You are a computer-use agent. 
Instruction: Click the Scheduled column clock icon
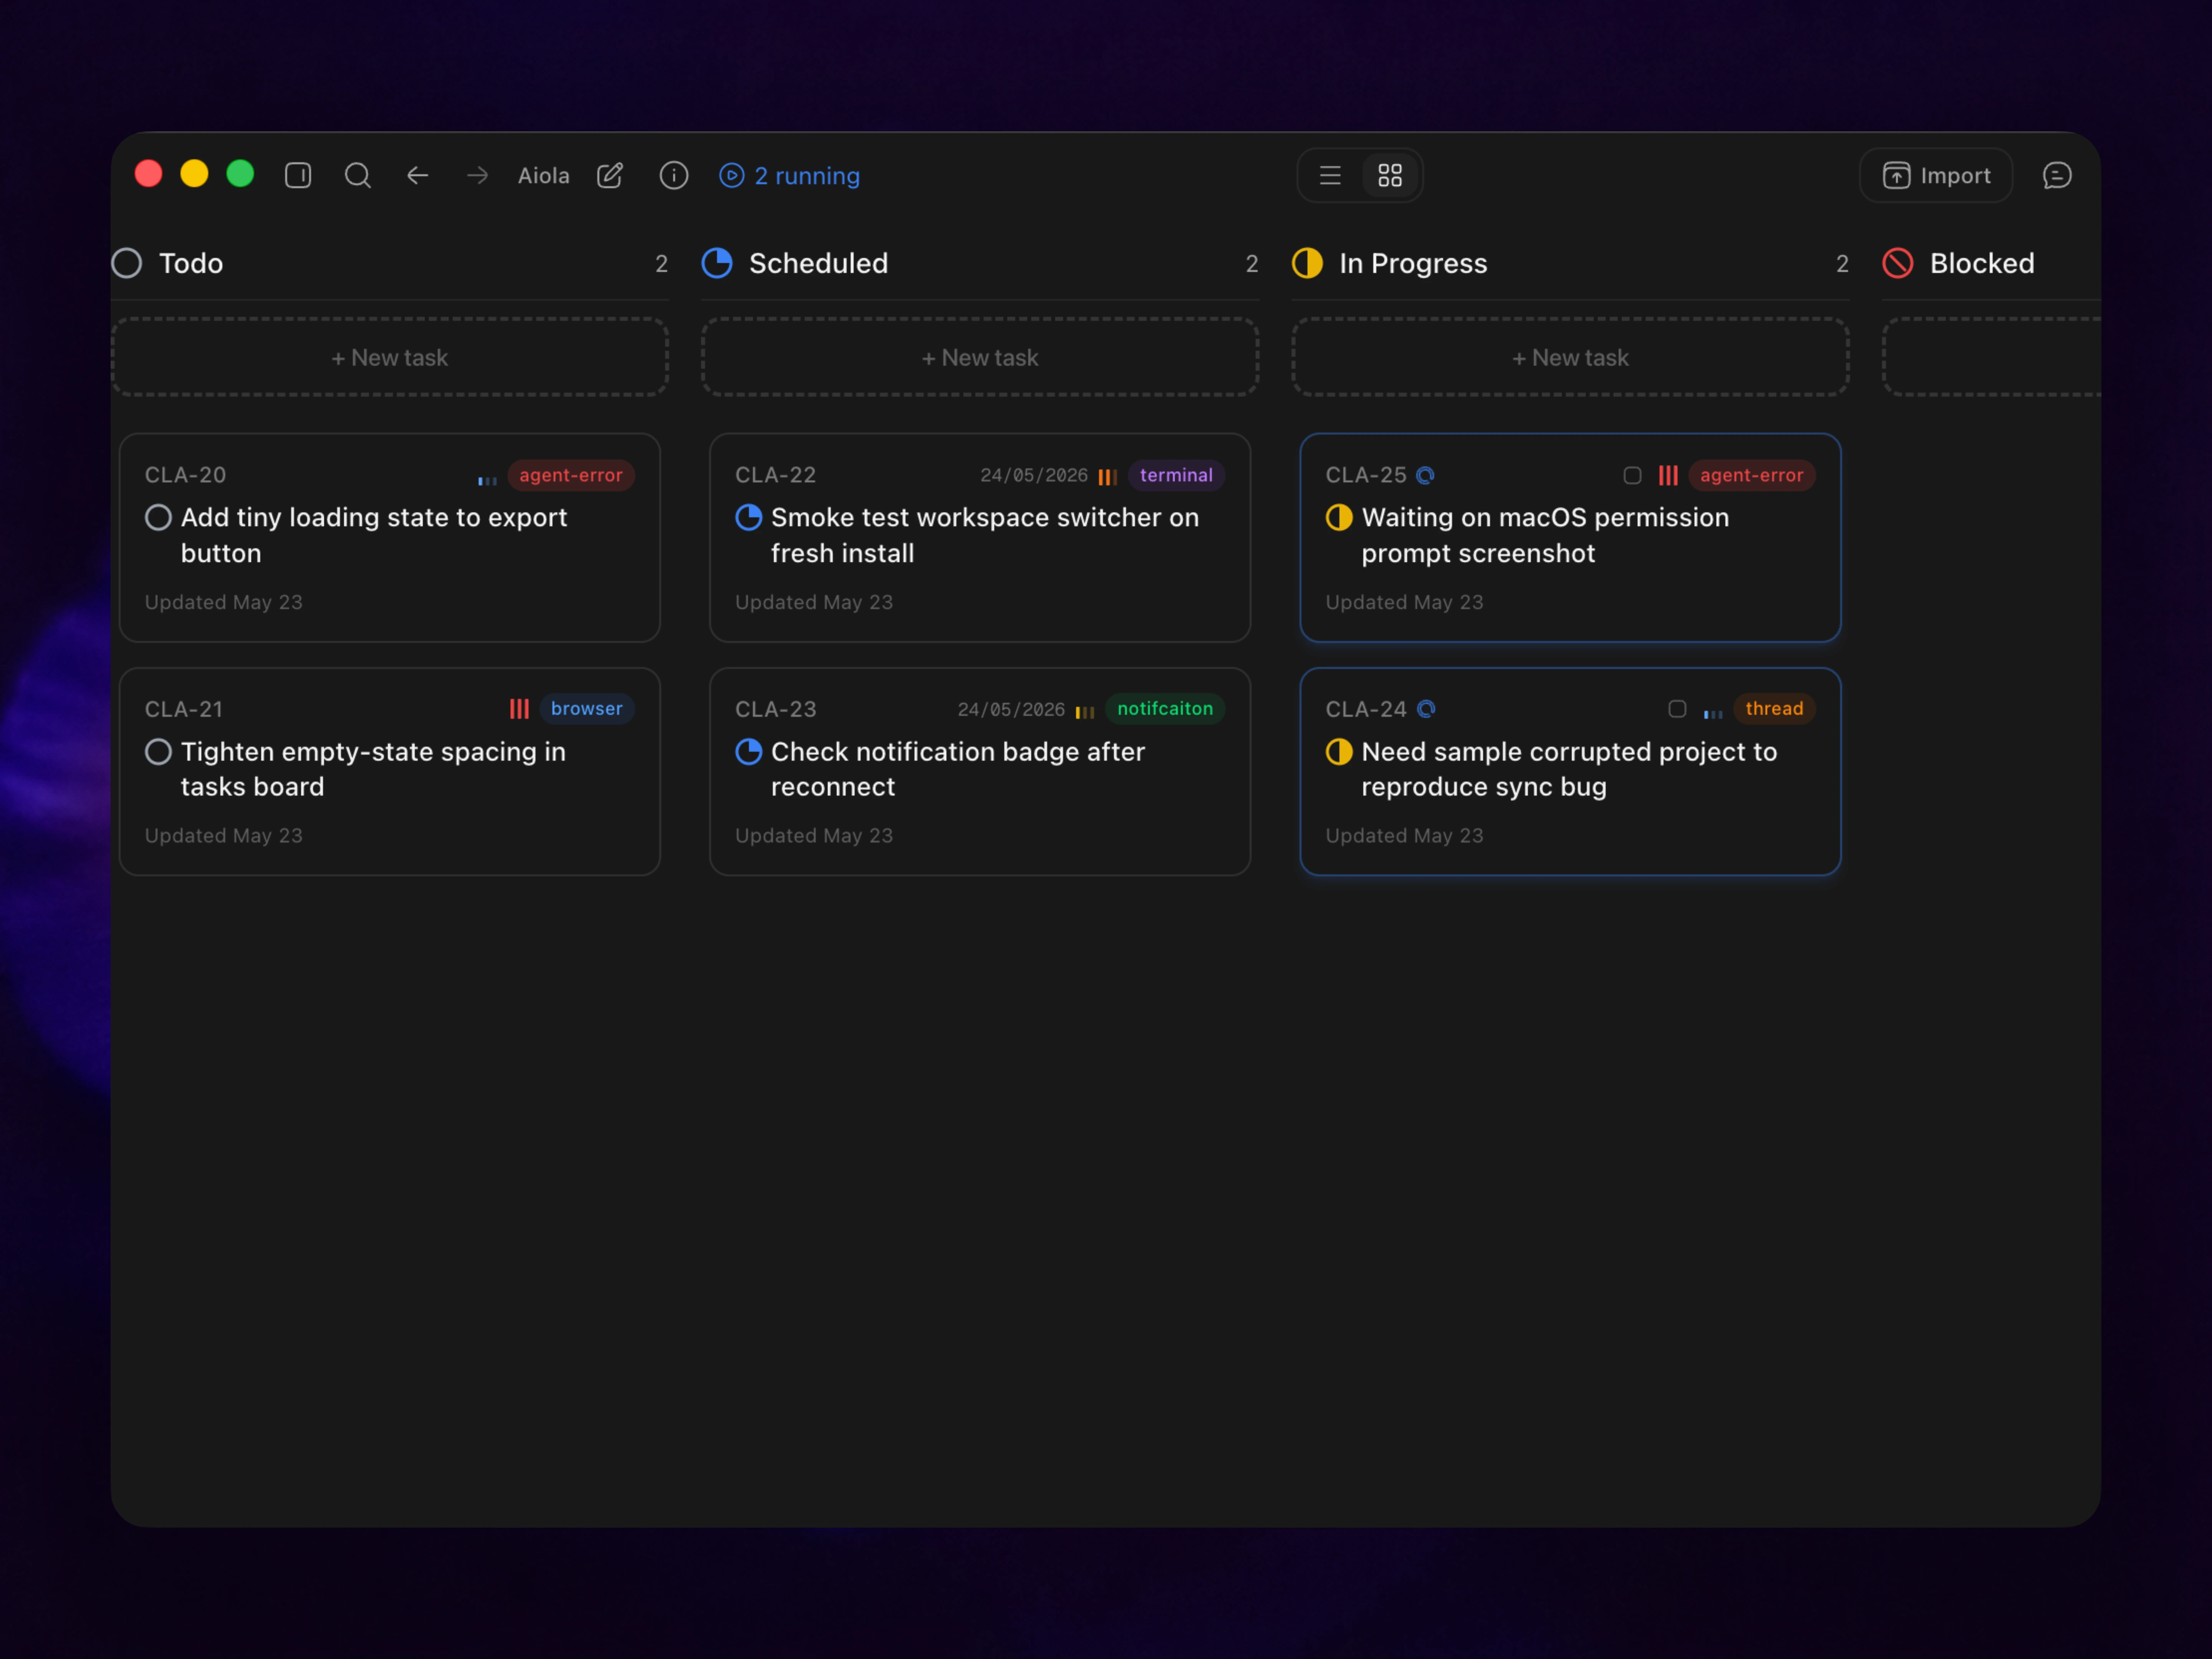tap(717, 263)
